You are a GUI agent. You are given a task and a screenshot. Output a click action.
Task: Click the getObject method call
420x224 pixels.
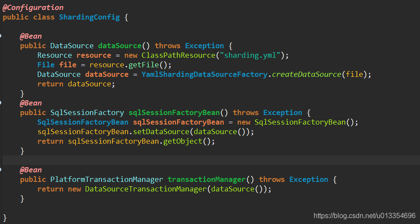183,142
